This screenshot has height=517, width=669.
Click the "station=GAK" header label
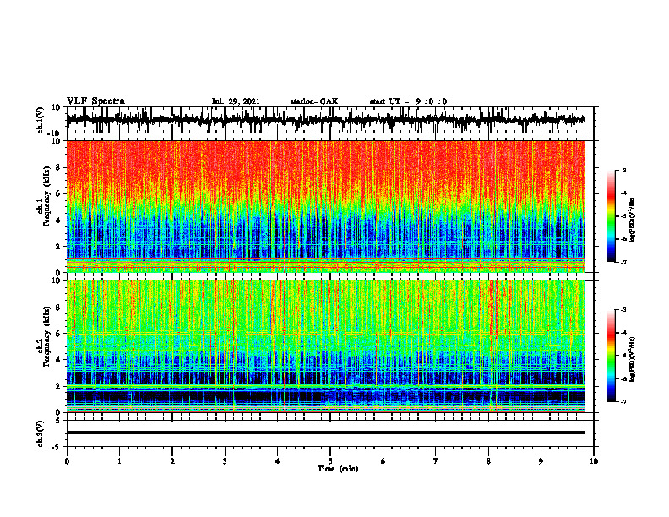pyautogui.click(x=314, y=101)
